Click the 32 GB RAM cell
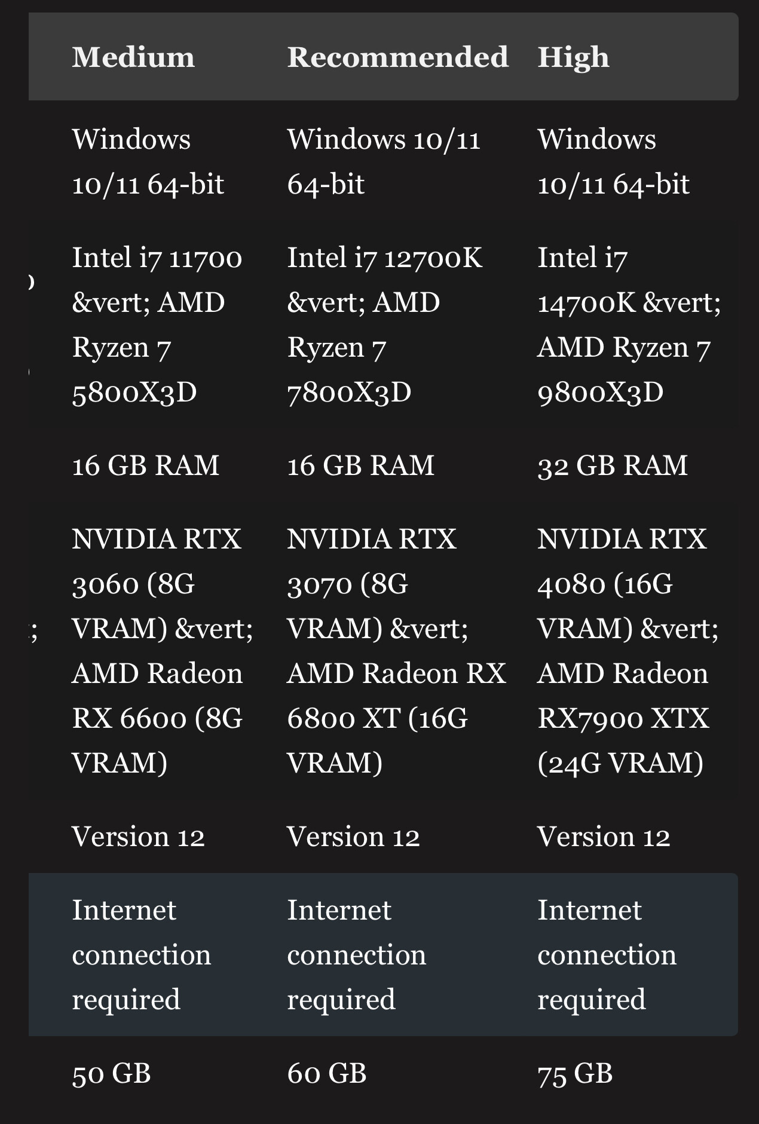The height and width of the screenshot is (1124, 759). 613,465
